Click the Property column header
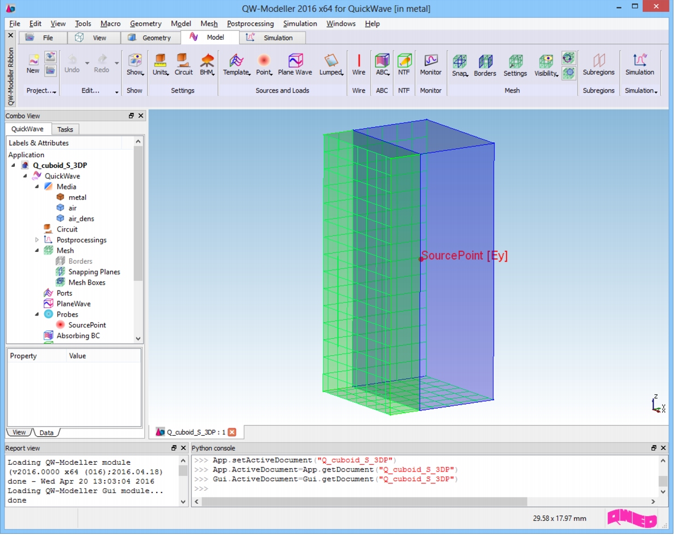Screen dimensions: 674x535 36,356
